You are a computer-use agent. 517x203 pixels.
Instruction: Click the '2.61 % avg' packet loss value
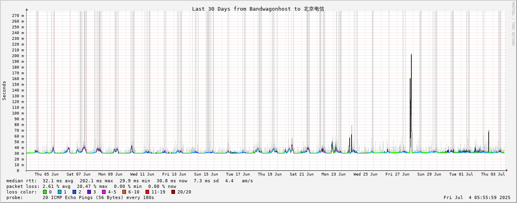coord(57,186)
